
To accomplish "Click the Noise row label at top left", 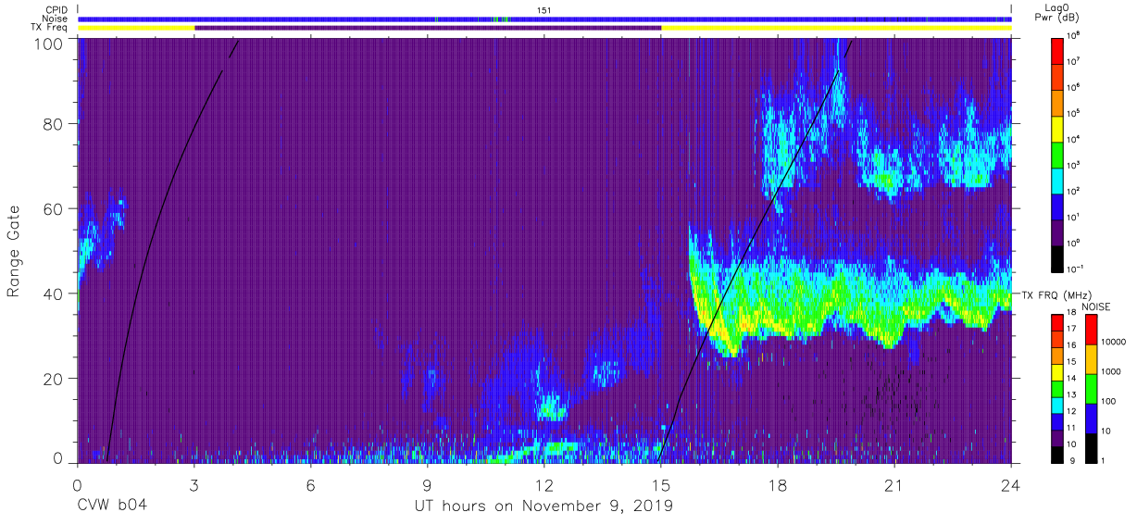I will tap(53, 19).
